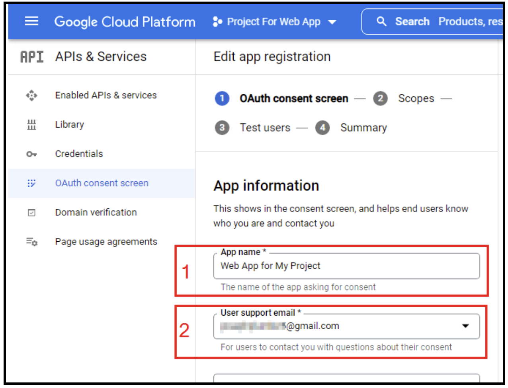Expand the User support email dropdown
This screenshot has width=508, height=388.
tap(465, 326)
